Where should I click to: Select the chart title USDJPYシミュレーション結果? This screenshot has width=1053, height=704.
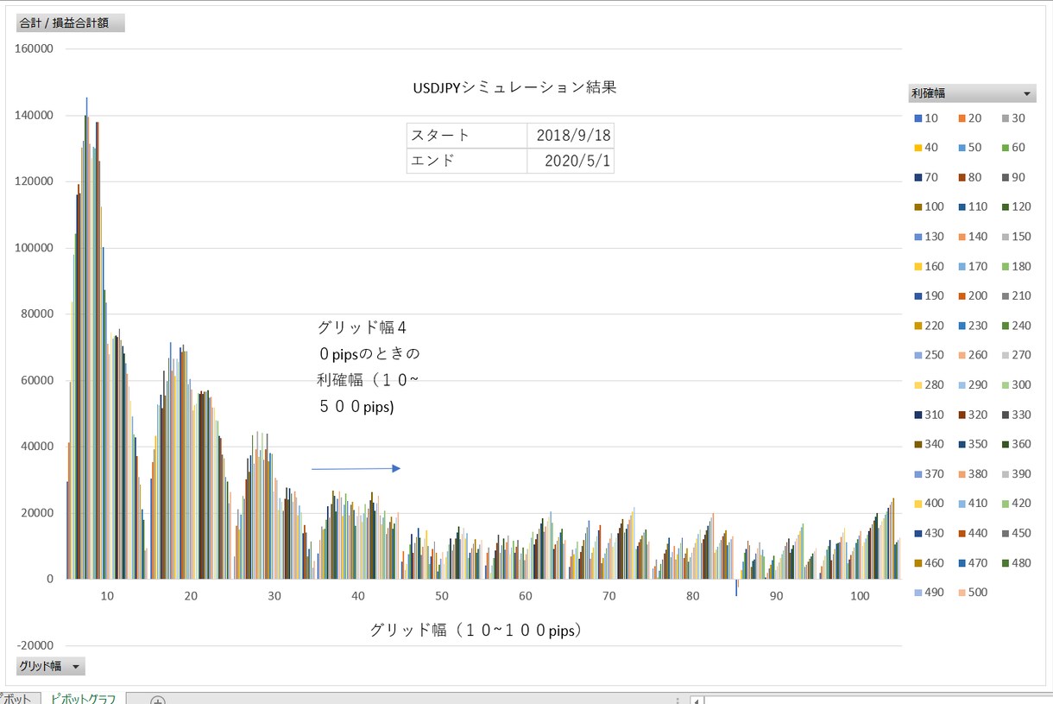point(514,88)
